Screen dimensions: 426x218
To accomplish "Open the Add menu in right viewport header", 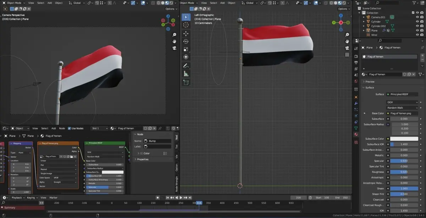I will point(222,3).
